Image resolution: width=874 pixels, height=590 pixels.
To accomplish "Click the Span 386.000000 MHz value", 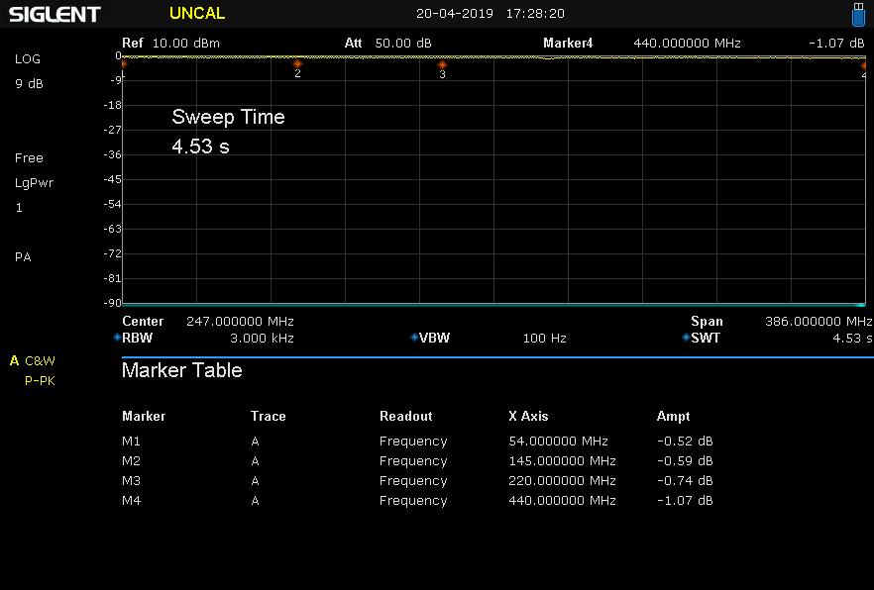I will point(818,321).
